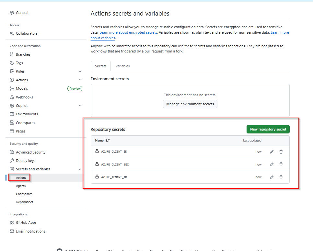Click the Actions play-circle icon in sidebar
313x251 pixels.
tap(12, 80)
